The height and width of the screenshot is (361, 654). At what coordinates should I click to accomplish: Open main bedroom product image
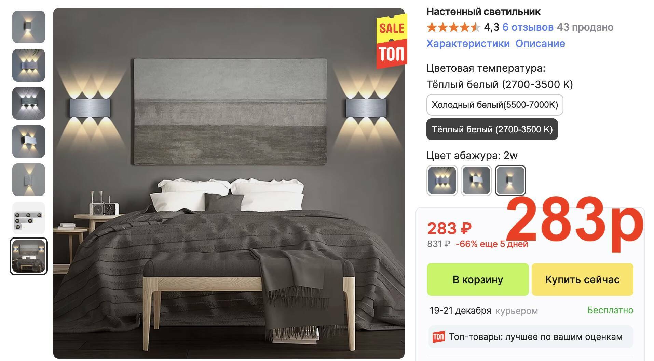pyautogui.click(x=229, y=183)
